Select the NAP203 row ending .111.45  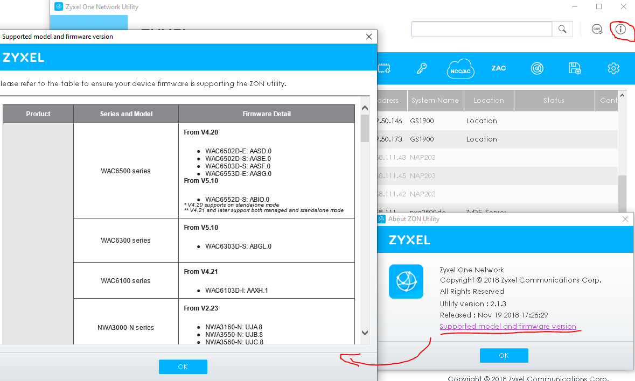coord(497,175)
